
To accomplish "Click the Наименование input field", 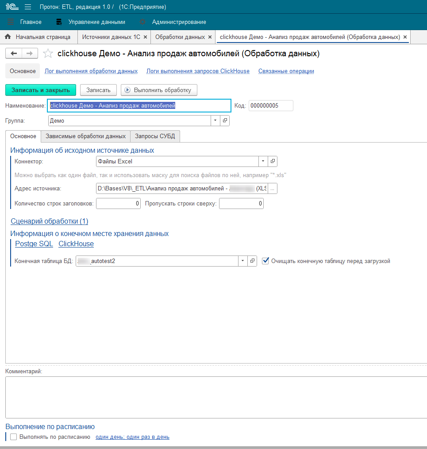I will tap(139, 106).
